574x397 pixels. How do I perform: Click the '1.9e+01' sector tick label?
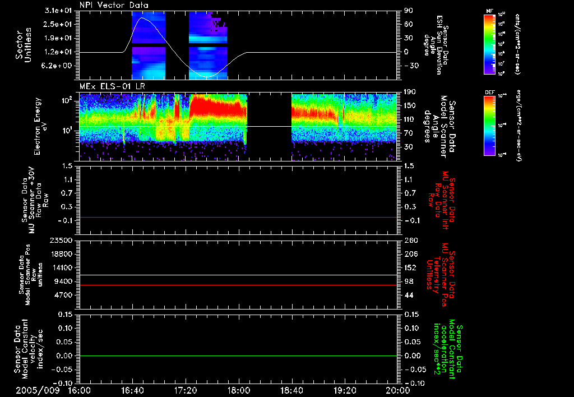[58, 38]
